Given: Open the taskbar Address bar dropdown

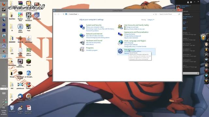Looking at the screenshot, I should [4, 89].
